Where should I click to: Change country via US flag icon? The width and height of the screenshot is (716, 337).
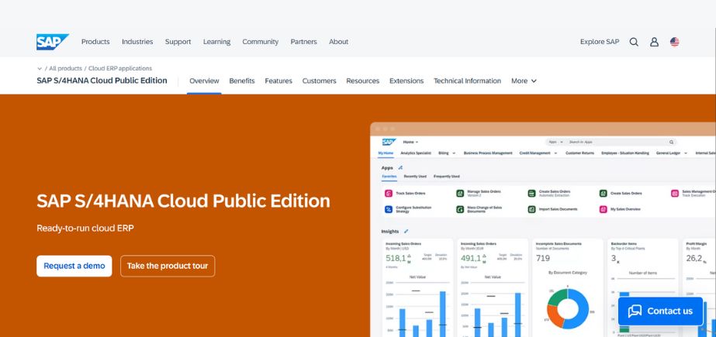point(674,42)
